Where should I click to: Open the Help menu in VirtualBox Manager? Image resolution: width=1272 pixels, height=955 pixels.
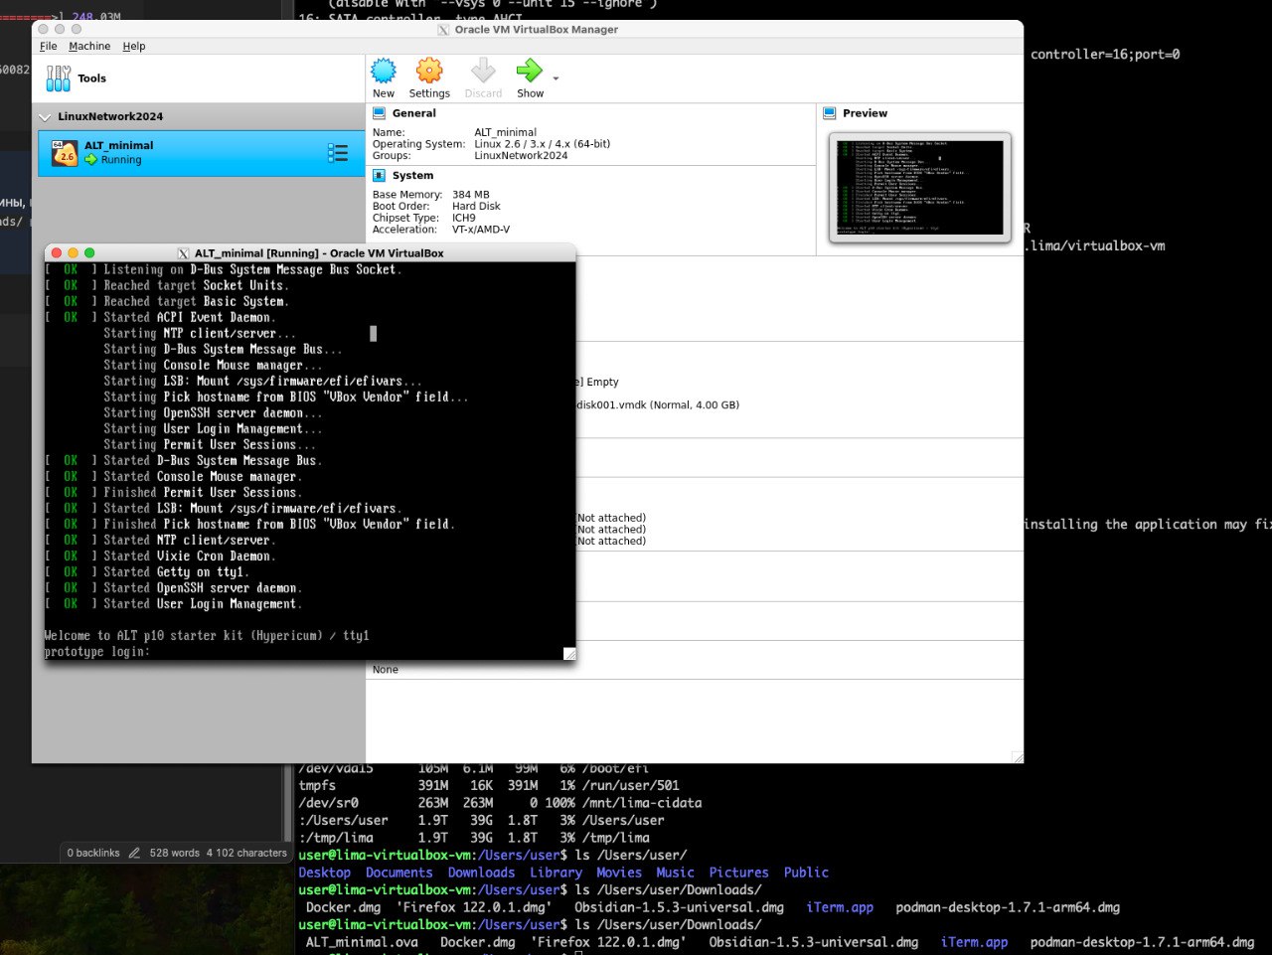[134, 46]
